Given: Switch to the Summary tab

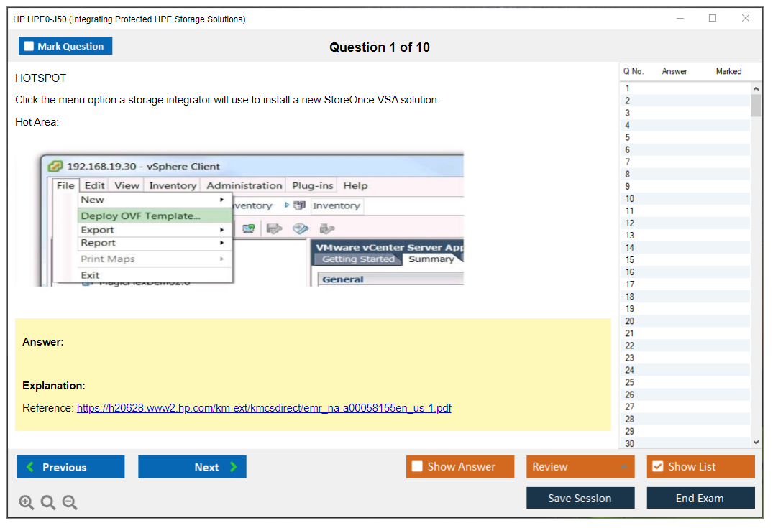Looking at the screenshot, I should (431, 259).
